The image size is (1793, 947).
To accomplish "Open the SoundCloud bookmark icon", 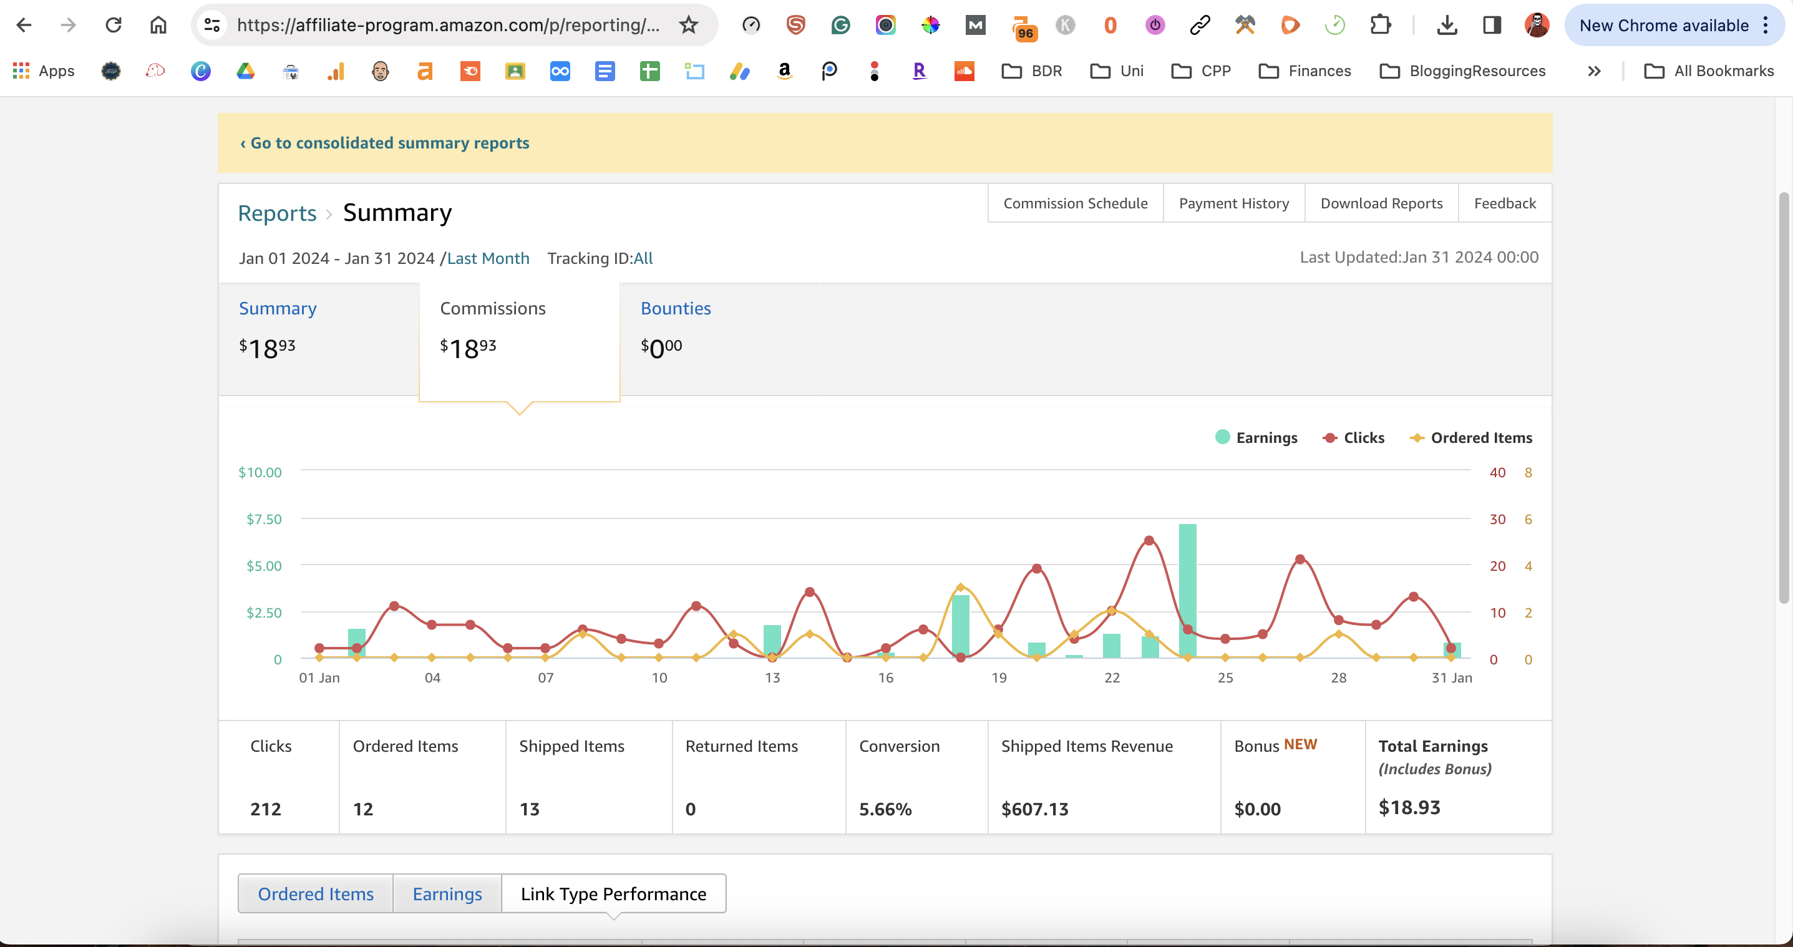I will pos(964,71).
